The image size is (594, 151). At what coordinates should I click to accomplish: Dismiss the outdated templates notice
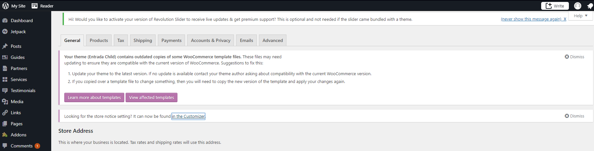pos(574,57)
